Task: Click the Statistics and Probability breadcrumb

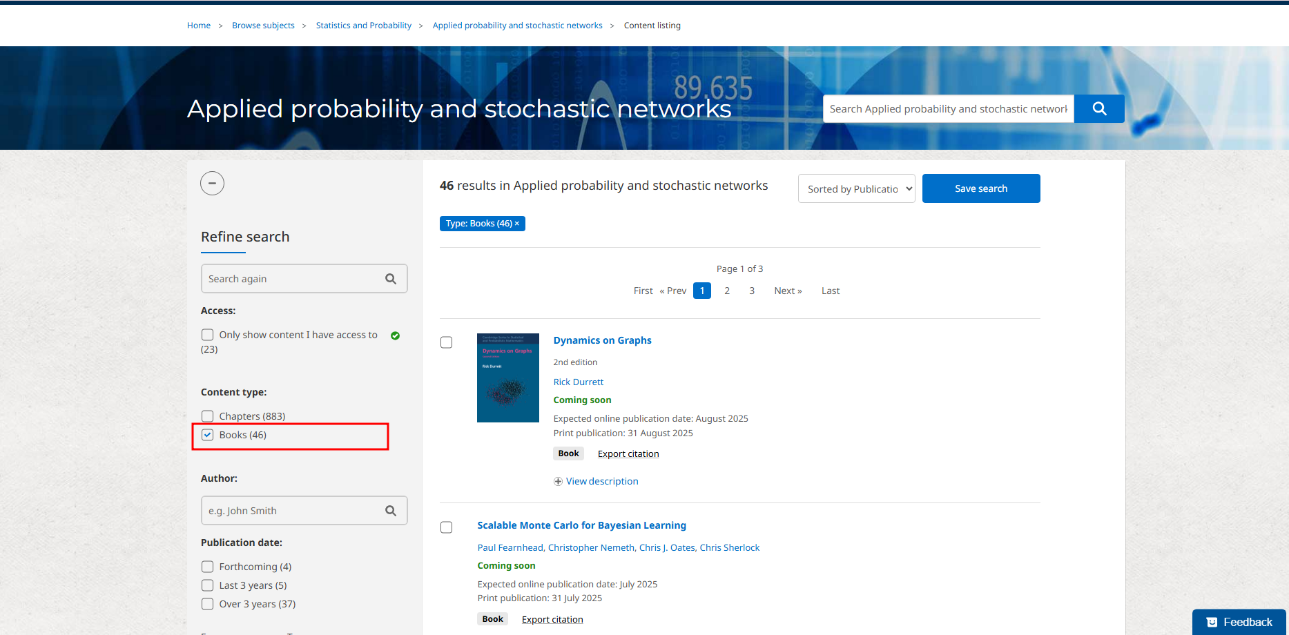Action: pos(363,26)
